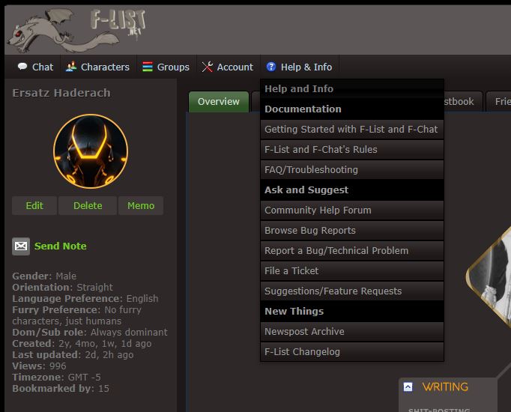Click the Last updated: 2d, 2h ago text
Screen dimensions: 511x412
[x=73, y=354]
